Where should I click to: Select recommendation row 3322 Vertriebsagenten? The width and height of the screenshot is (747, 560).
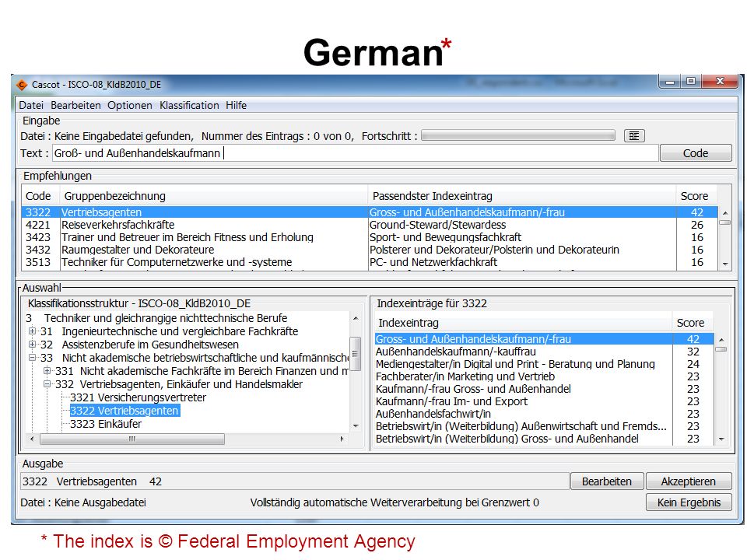(369, 212)
